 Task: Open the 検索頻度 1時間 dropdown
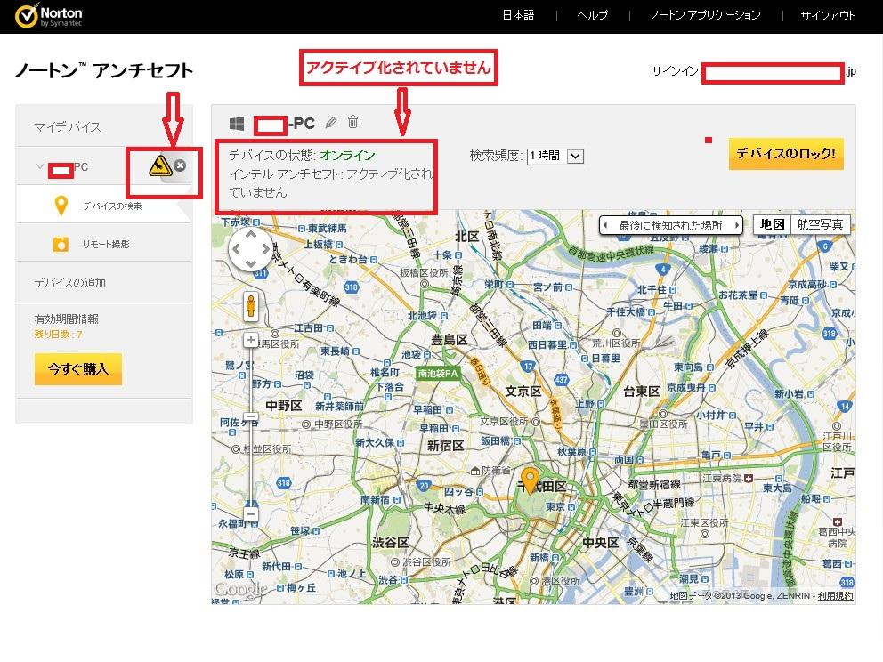(555, 156)
